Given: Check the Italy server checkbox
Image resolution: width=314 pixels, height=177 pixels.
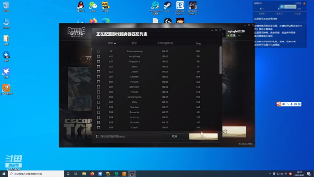Looking at the screenshot, I should tap(99, 102).
